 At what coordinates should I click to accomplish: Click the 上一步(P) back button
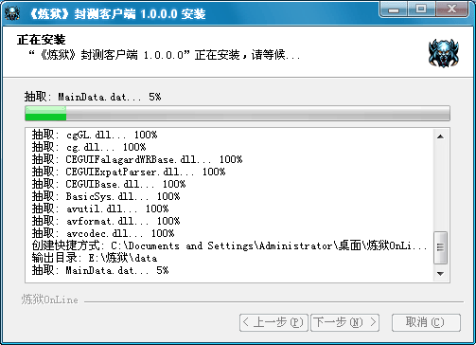pos(273,322)
